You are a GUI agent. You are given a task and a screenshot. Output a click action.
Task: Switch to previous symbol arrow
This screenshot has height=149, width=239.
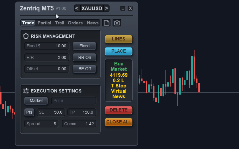click(x=77, y=8)
